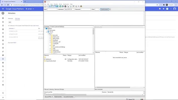Expand Intel folder node

click(50, 49)
